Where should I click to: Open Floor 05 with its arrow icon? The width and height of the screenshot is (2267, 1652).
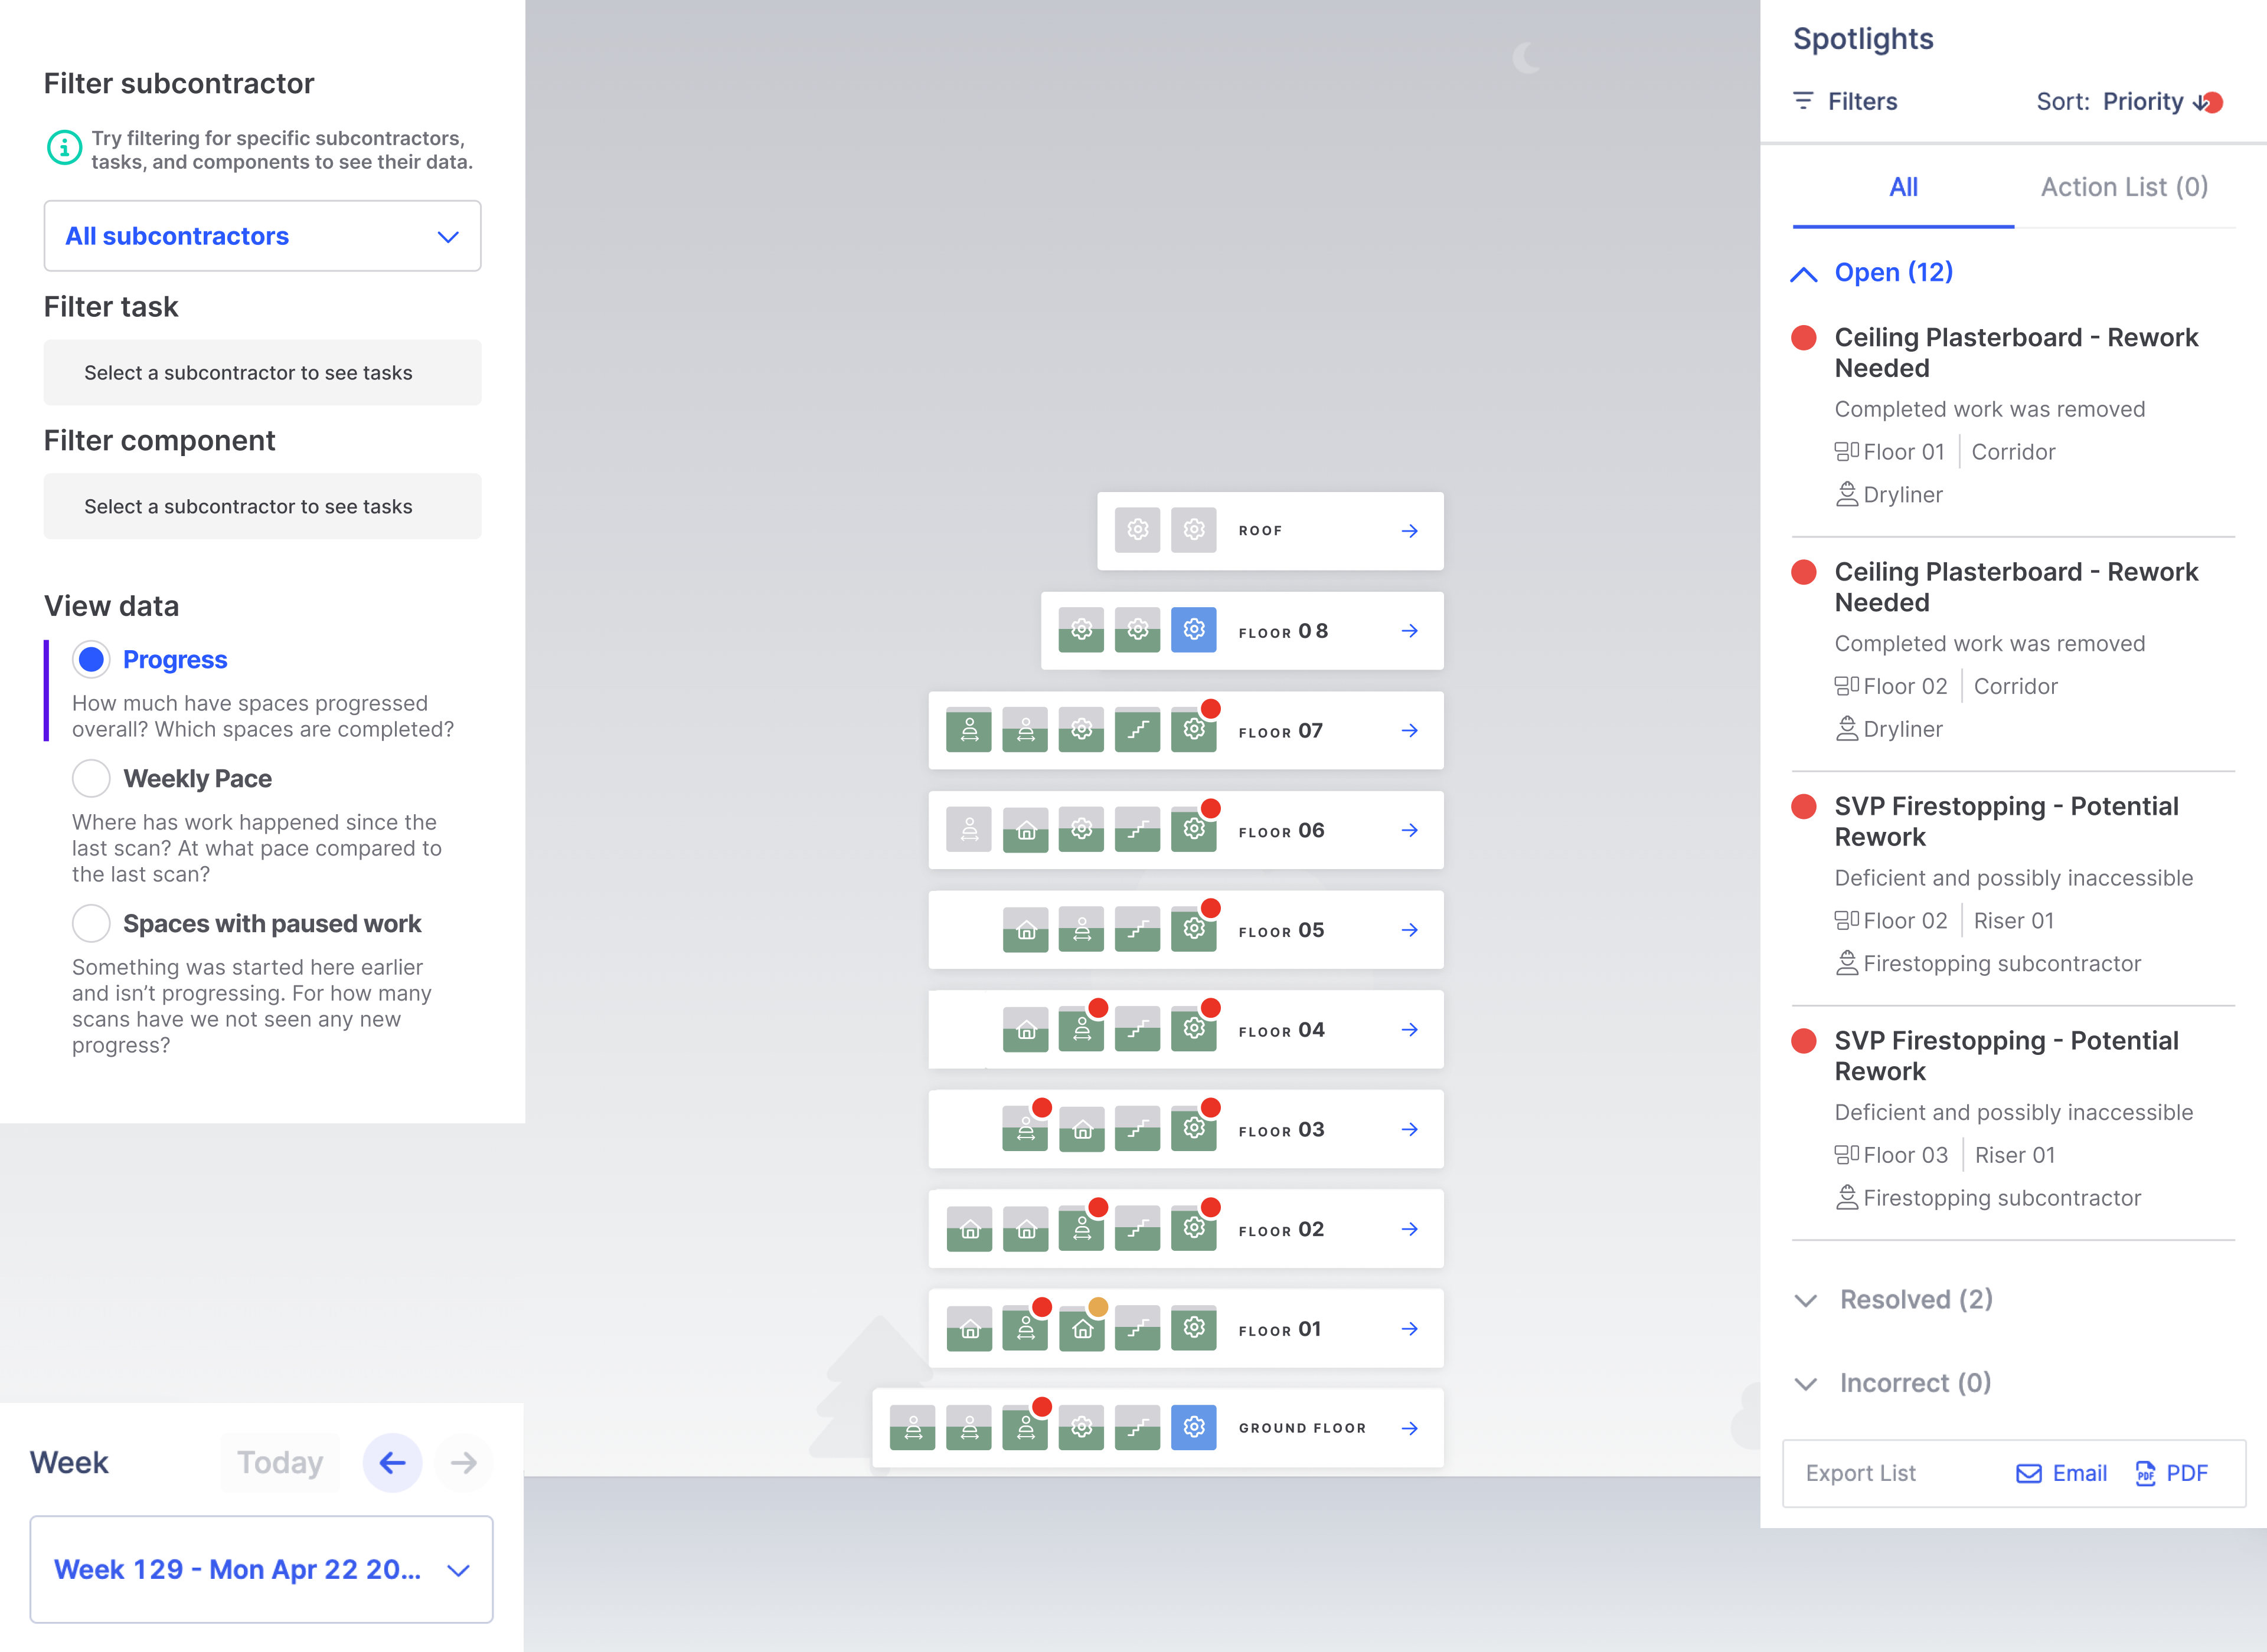click(x=1410, y=930)
